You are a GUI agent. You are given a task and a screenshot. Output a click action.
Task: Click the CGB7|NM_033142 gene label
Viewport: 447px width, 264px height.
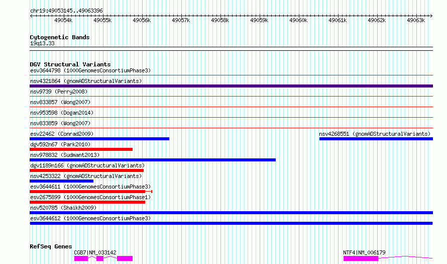(x=95, y=252)
